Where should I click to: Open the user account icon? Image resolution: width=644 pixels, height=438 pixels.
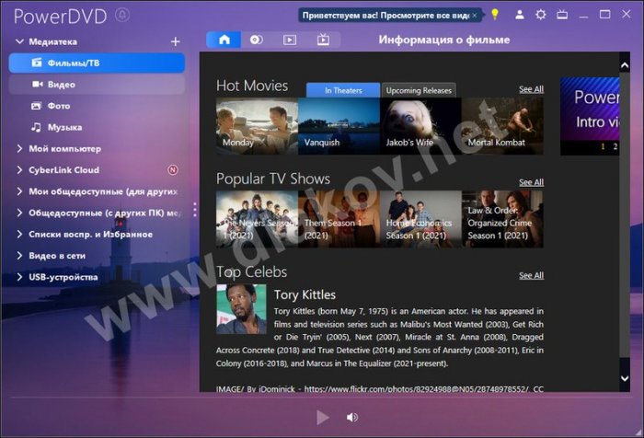click(520, 15)
